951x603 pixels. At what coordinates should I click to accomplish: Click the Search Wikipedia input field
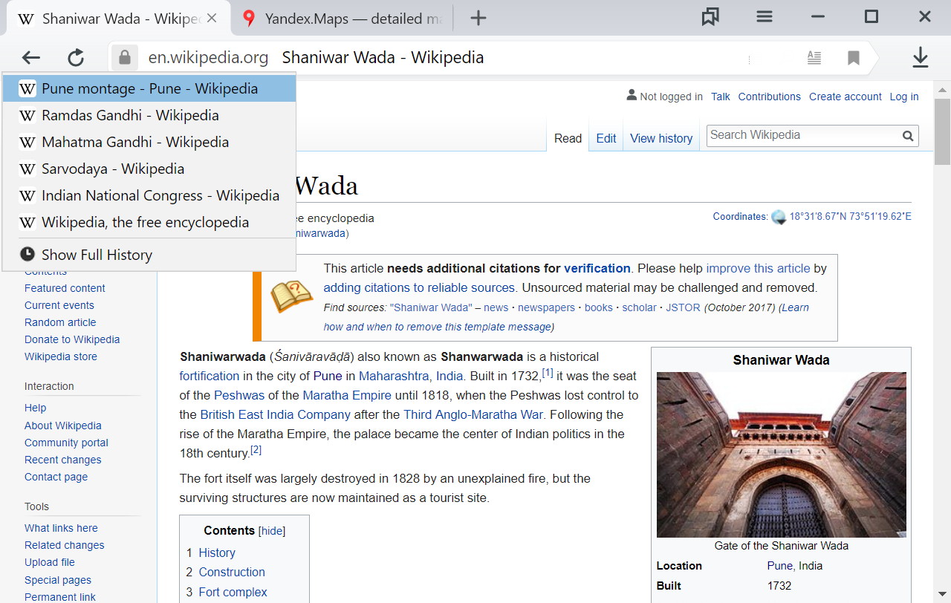[802, 135]
